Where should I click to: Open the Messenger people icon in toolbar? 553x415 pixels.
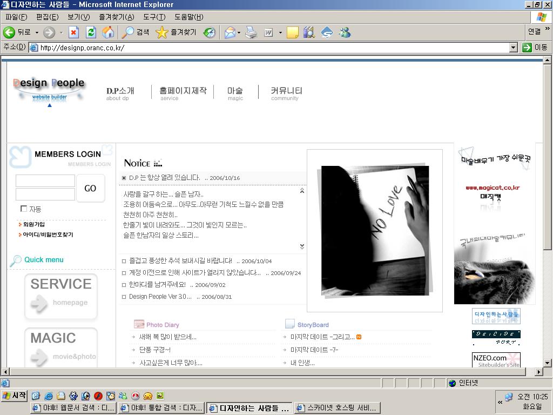coord(345,32)
